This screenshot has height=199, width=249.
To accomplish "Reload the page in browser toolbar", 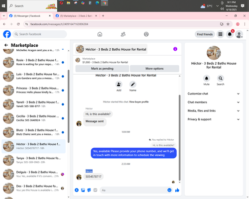I will [x=18, y=24].
